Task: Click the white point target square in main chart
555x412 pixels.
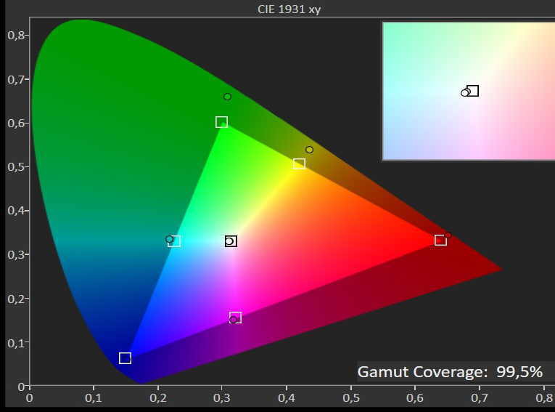Action: (x=231, y=241)
